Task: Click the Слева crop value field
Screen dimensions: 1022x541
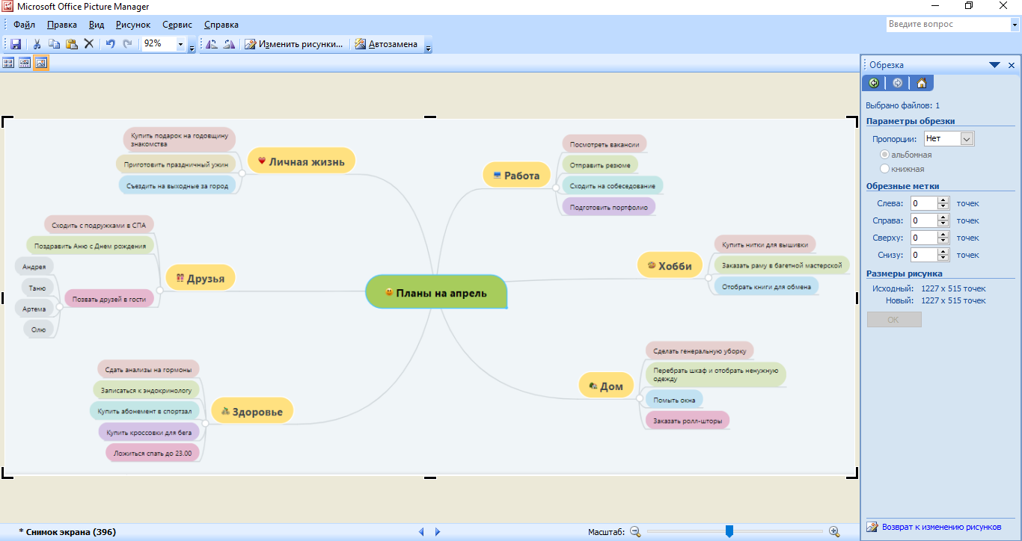Action: pyautogui.click(x=923, y=203)
